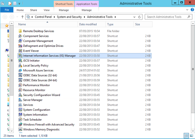The width and height of the screenshot is (195, 139).
Task: Switch to the Home ribbon tab
Action: click(20, 10)
